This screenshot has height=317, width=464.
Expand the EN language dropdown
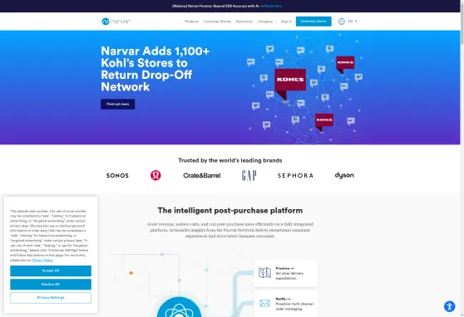[x=352, y=22]
